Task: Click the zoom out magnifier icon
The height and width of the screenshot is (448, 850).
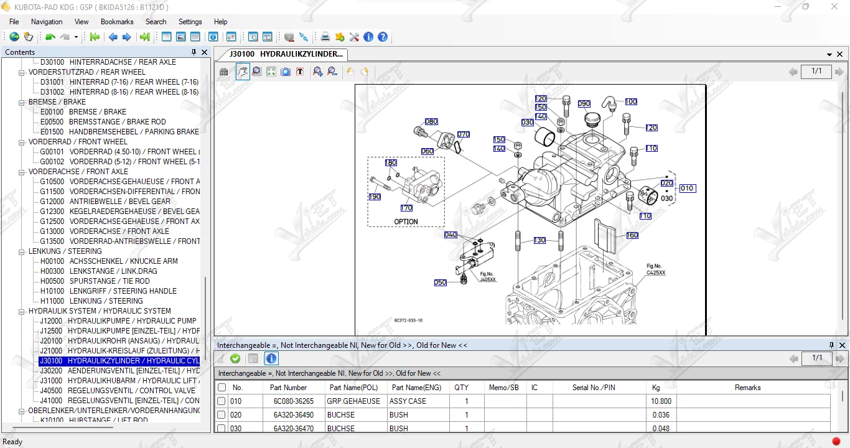Action: click(332, 72)
